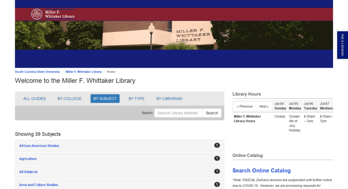
Task: Expand the Agriculture subject
Action: (x=120, y=159)
